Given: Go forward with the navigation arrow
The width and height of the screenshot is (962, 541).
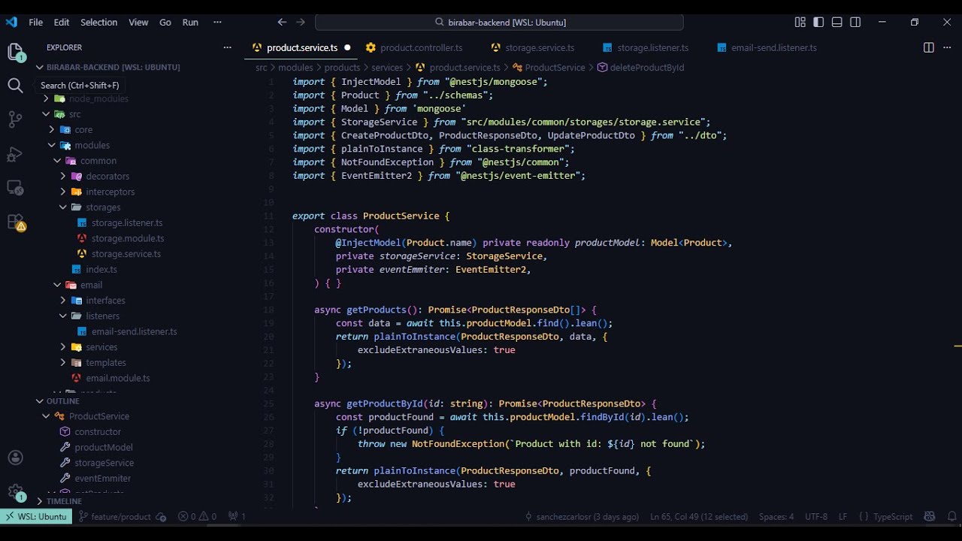Looking at the screenshot, I should click(301, 23).
